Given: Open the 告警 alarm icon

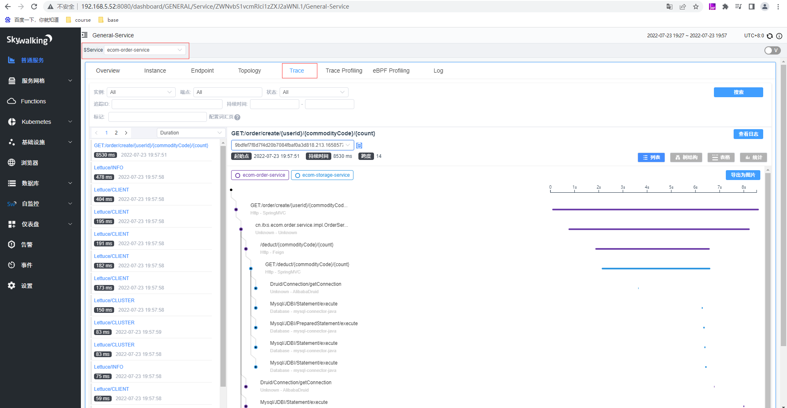Looking at the screenshot, I should pos(12,245).
